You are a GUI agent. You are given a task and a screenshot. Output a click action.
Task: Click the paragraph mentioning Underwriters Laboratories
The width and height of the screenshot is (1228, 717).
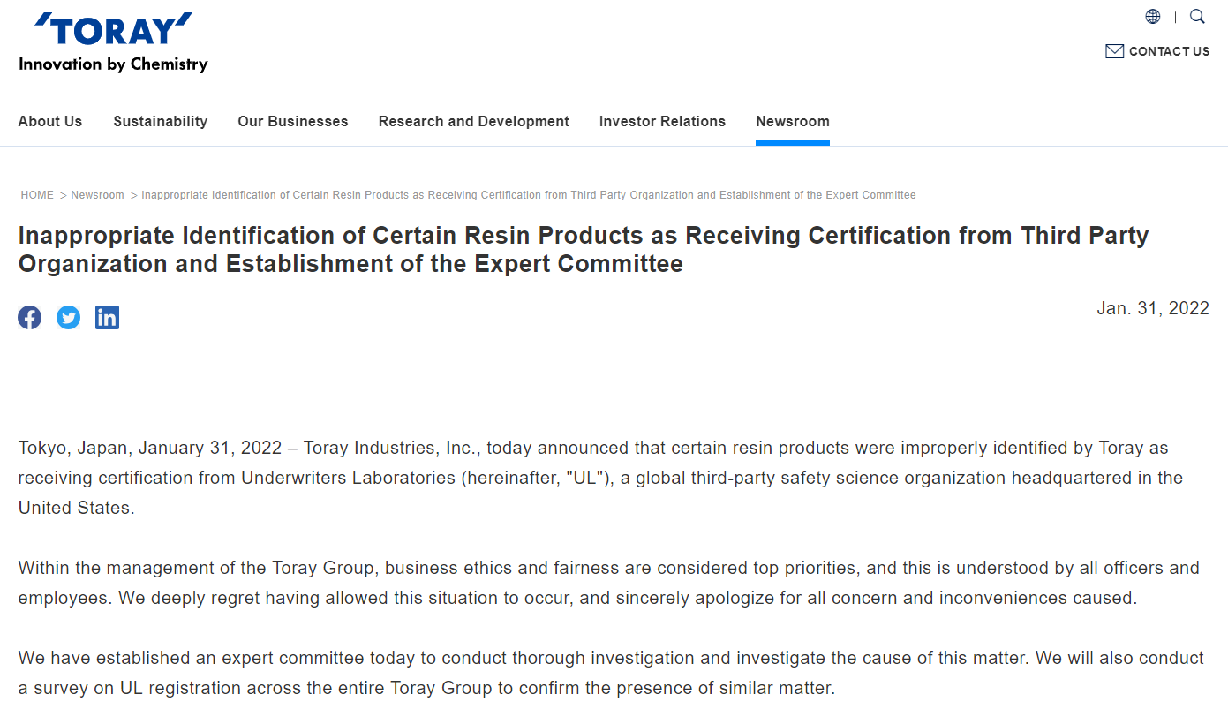coord(600,478)
